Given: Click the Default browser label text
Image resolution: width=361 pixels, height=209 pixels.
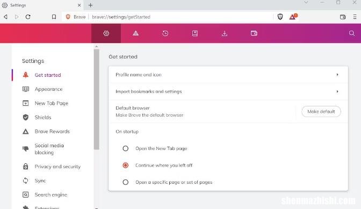Looking at the screenshot, I should pyautogui.click(x=132, y=108).
